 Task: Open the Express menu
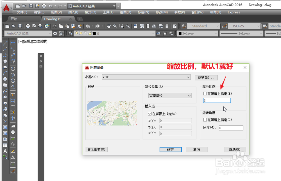(234, 12)
